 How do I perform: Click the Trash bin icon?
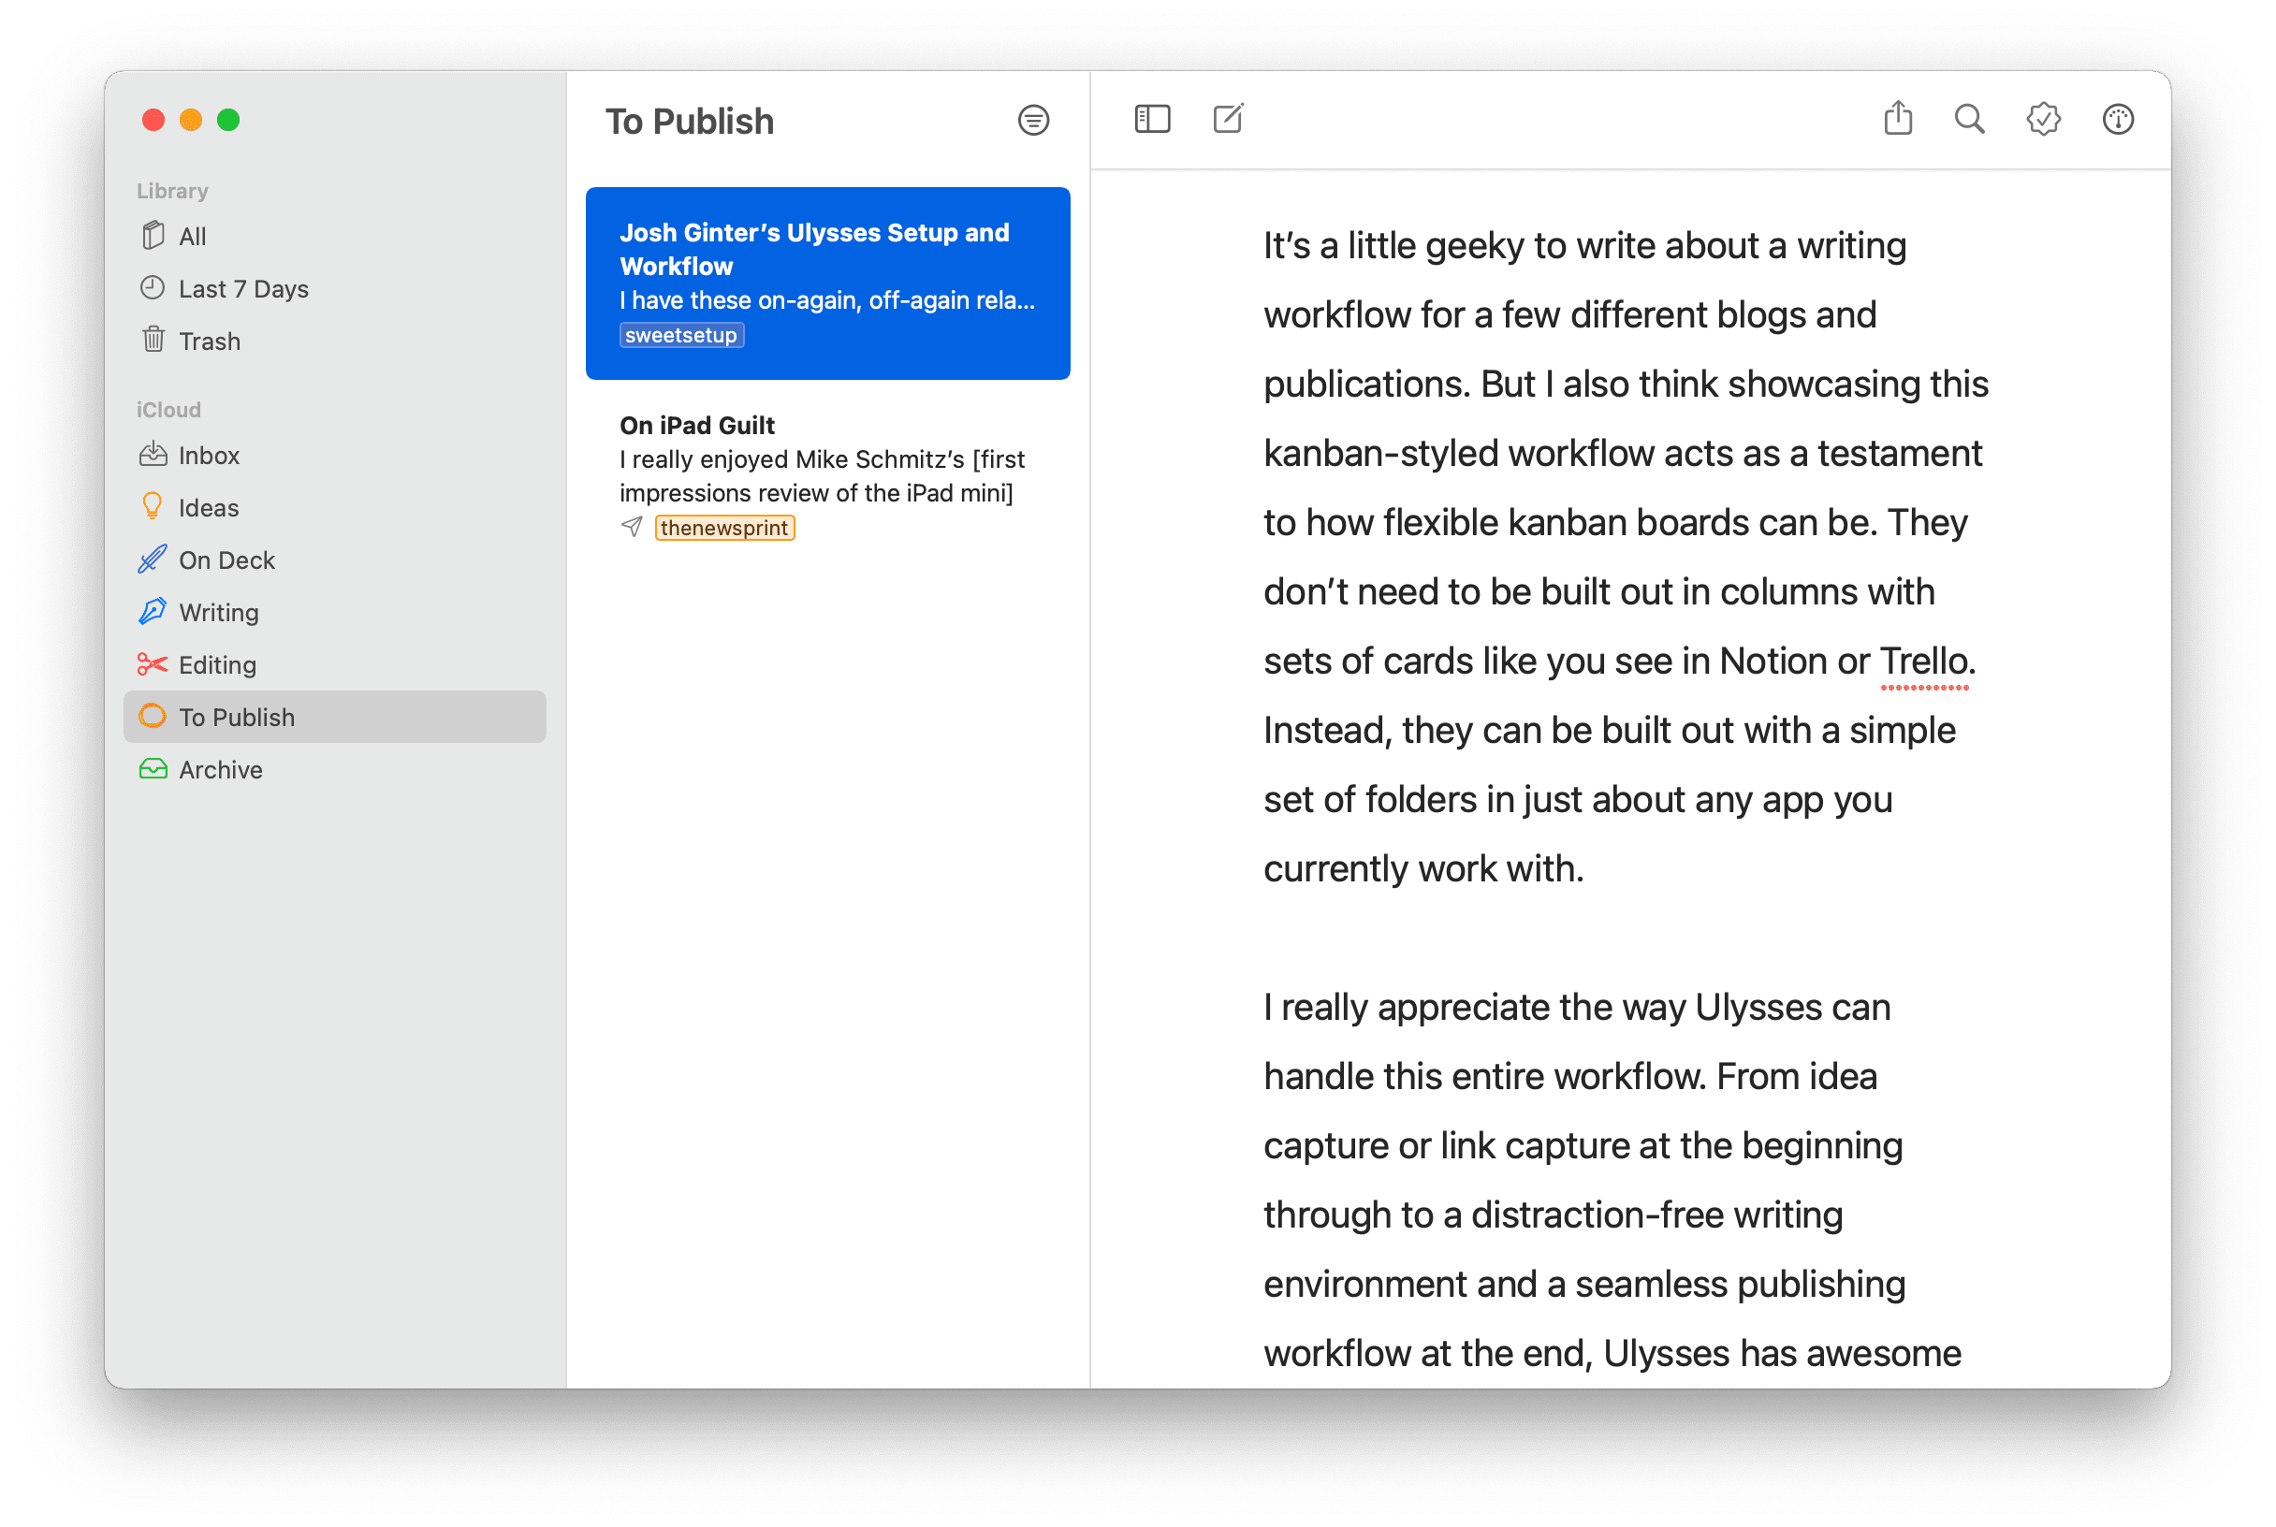tap(153, 340)
